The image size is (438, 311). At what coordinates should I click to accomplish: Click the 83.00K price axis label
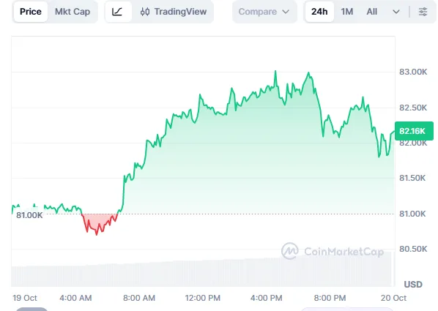tap(413, 72)
